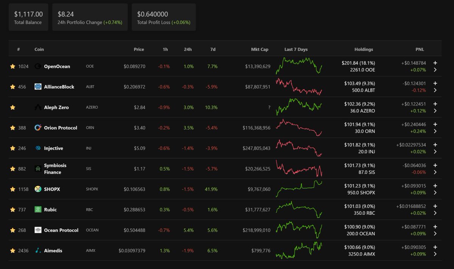The width and height of the screenshot is (454, 269).
Task: Click the Total Profit Loss card
Action: coord(164,17)
